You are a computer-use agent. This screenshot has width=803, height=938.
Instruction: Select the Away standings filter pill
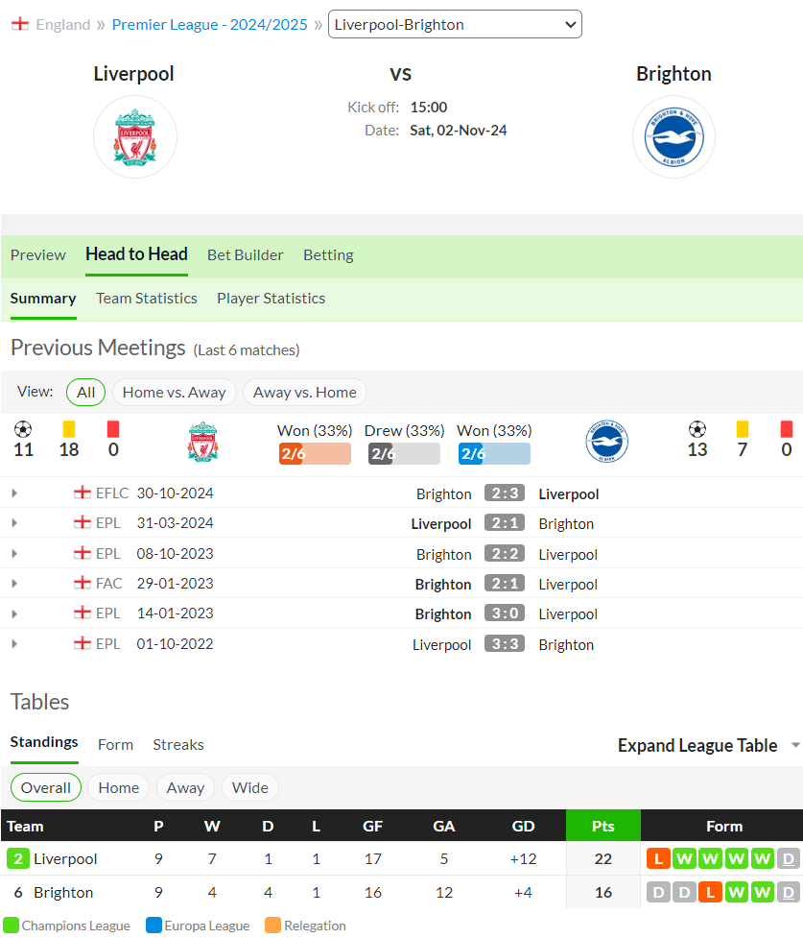185,788
